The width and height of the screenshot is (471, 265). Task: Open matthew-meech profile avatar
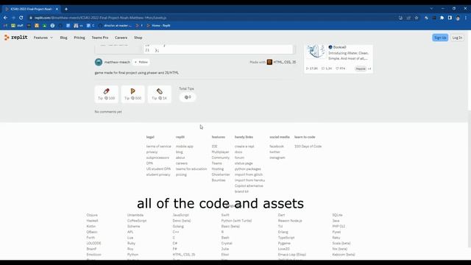pos(99,62)
